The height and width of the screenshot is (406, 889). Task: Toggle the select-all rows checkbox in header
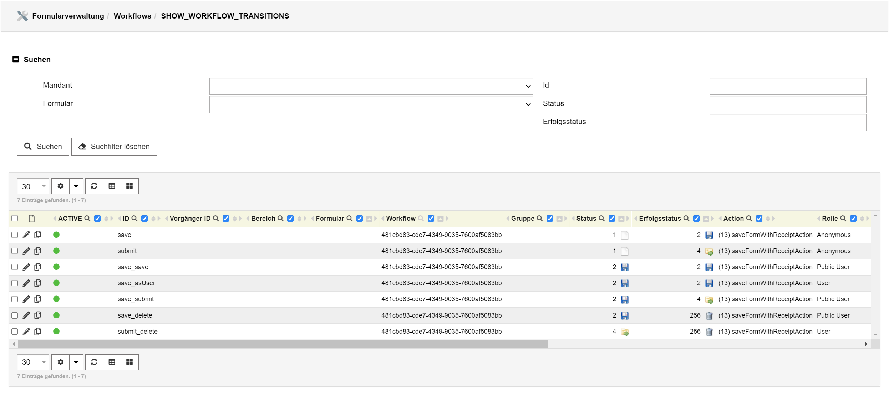pos(15,218)
